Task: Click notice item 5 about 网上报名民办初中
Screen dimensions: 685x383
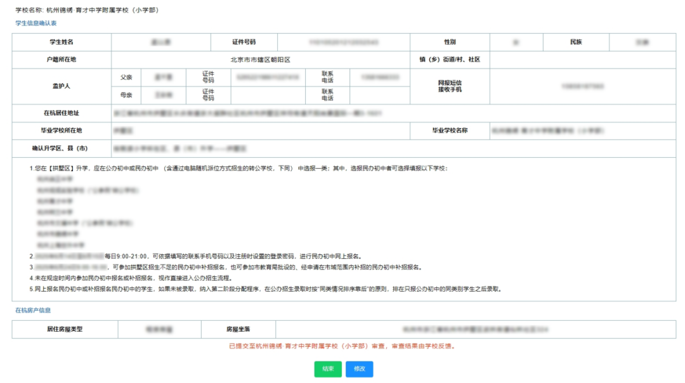Action: (266, 289)
